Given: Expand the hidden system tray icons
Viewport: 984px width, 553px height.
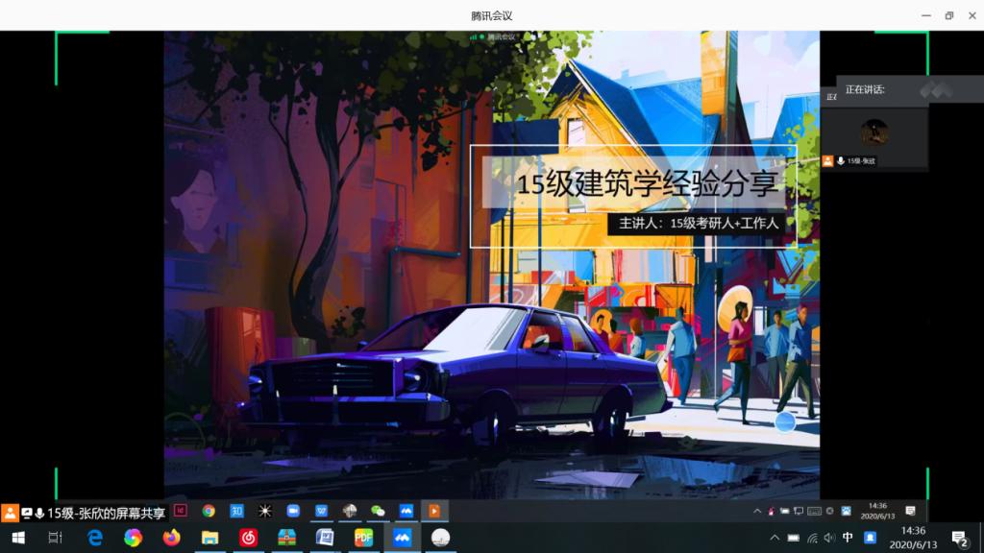Looking at the screenshot, I should [775, 538].
